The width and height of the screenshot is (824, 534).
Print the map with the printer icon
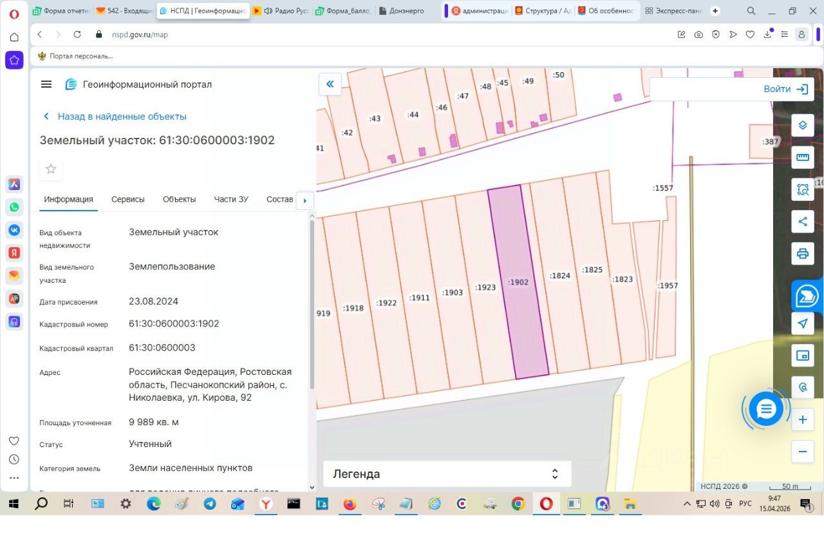coord(802,253)
